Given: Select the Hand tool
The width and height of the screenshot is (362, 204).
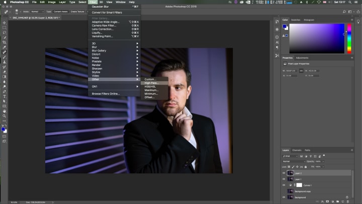Looking at the screenshot, I should click(x=5, y=111).
